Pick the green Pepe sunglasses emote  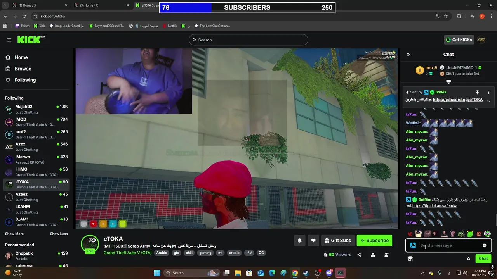tap(461, 234)
